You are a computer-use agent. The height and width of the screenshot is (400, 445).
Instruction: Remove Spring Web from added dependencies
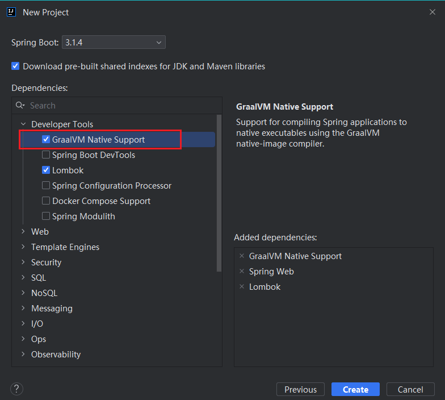(242, 272)
